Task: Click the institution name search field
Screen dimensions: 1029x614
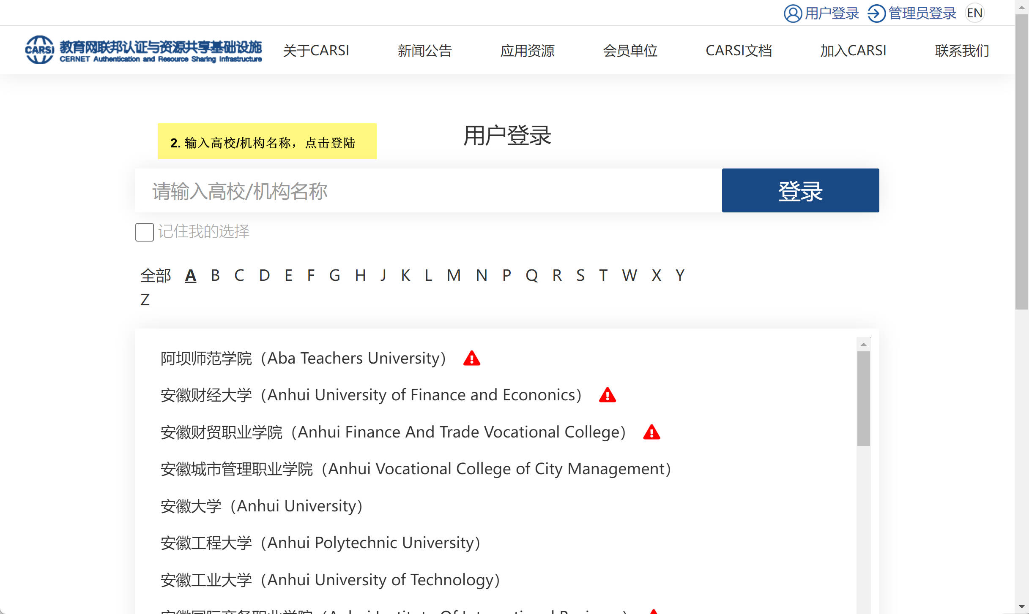Action: [428, 191]
